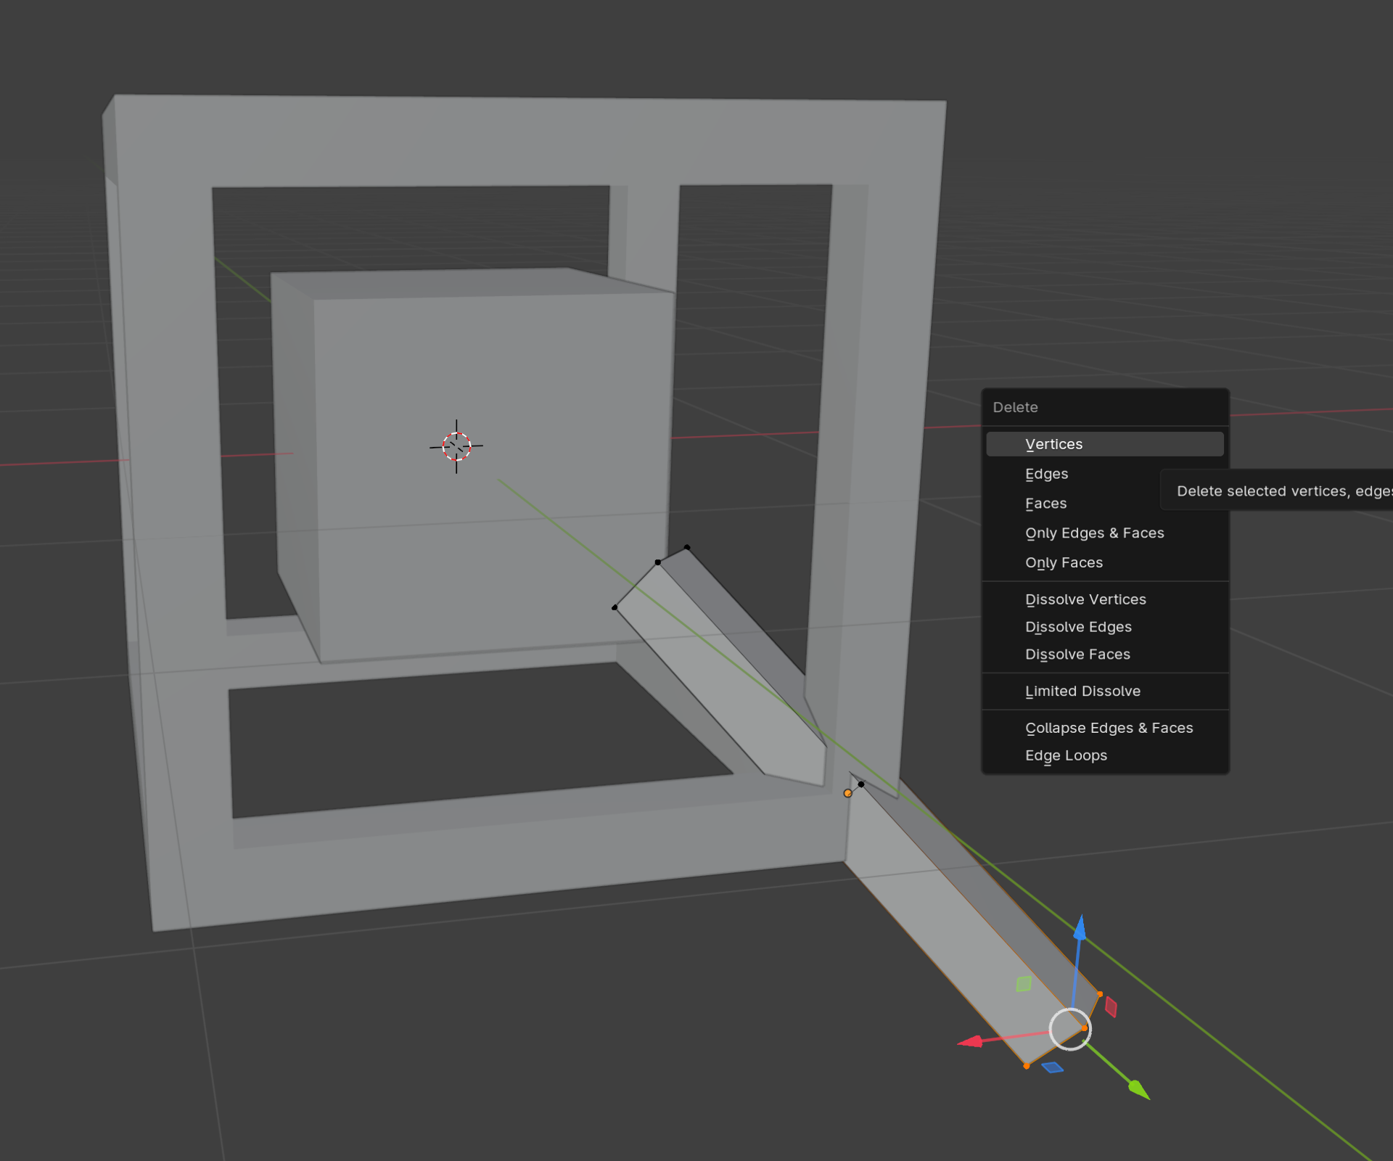1393x1161 pixels.
Task: Select Dissolve Faces entry
Action: pos(1077,655)
